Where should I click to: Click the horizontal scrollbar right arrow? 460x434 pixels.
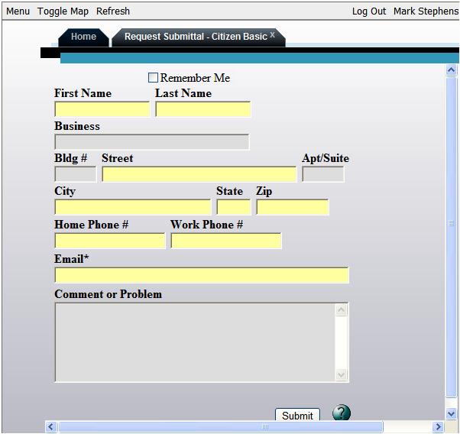438,426
